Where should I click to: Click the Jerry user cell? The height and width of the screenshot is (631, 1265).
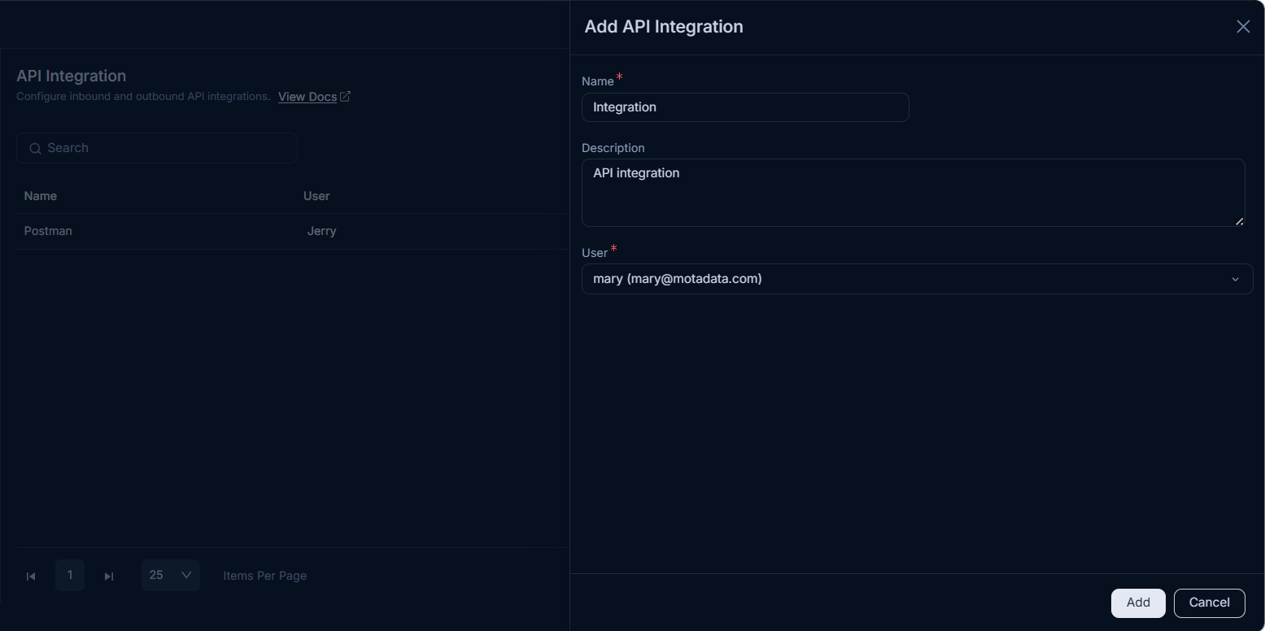[x=322, y=231]
